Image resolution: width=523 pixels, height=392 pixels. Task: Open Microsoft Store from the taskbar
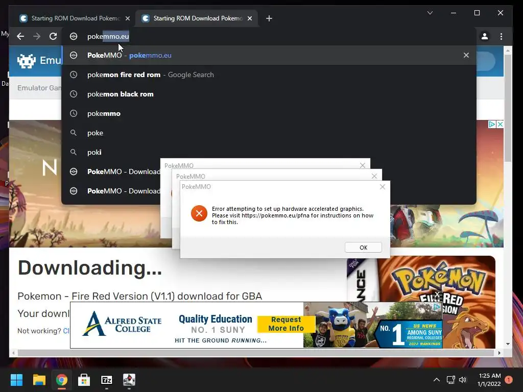[84, 380]
